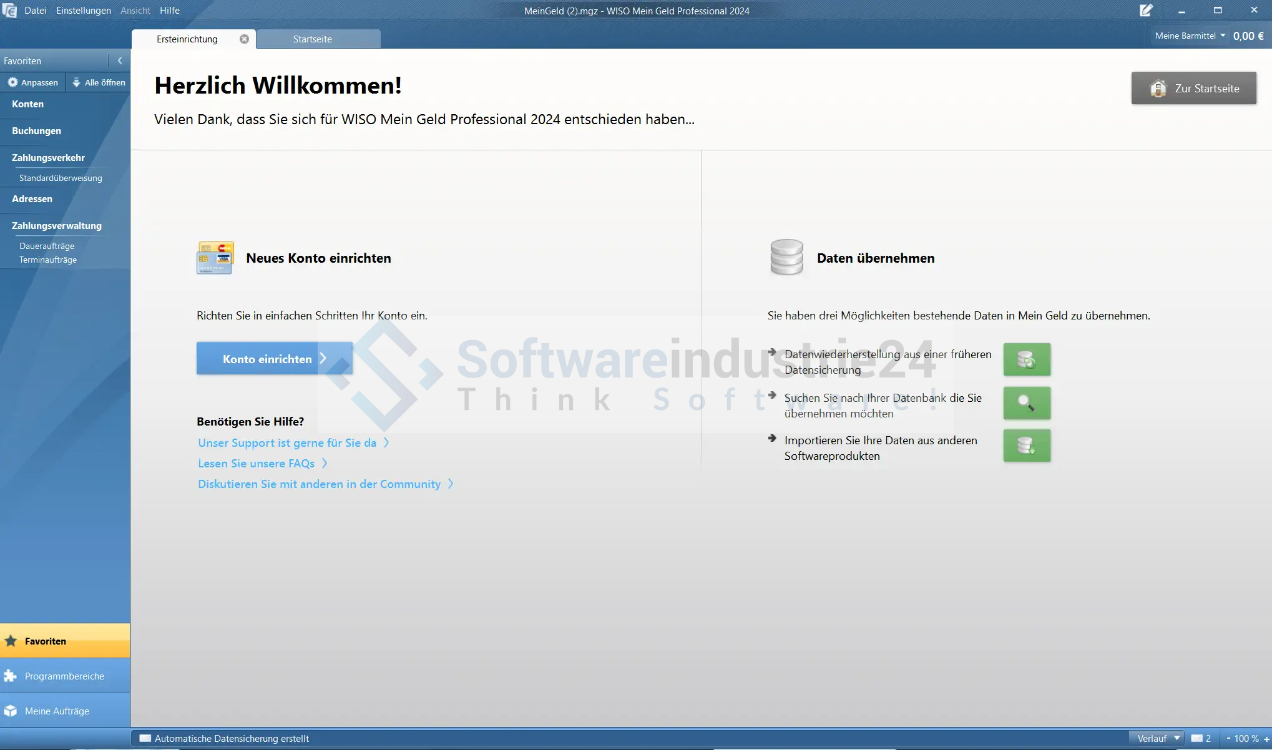This screenshot has height=750, width=1272.
Task: Click the mail icon in status bar
Action: click(1196, 738)
